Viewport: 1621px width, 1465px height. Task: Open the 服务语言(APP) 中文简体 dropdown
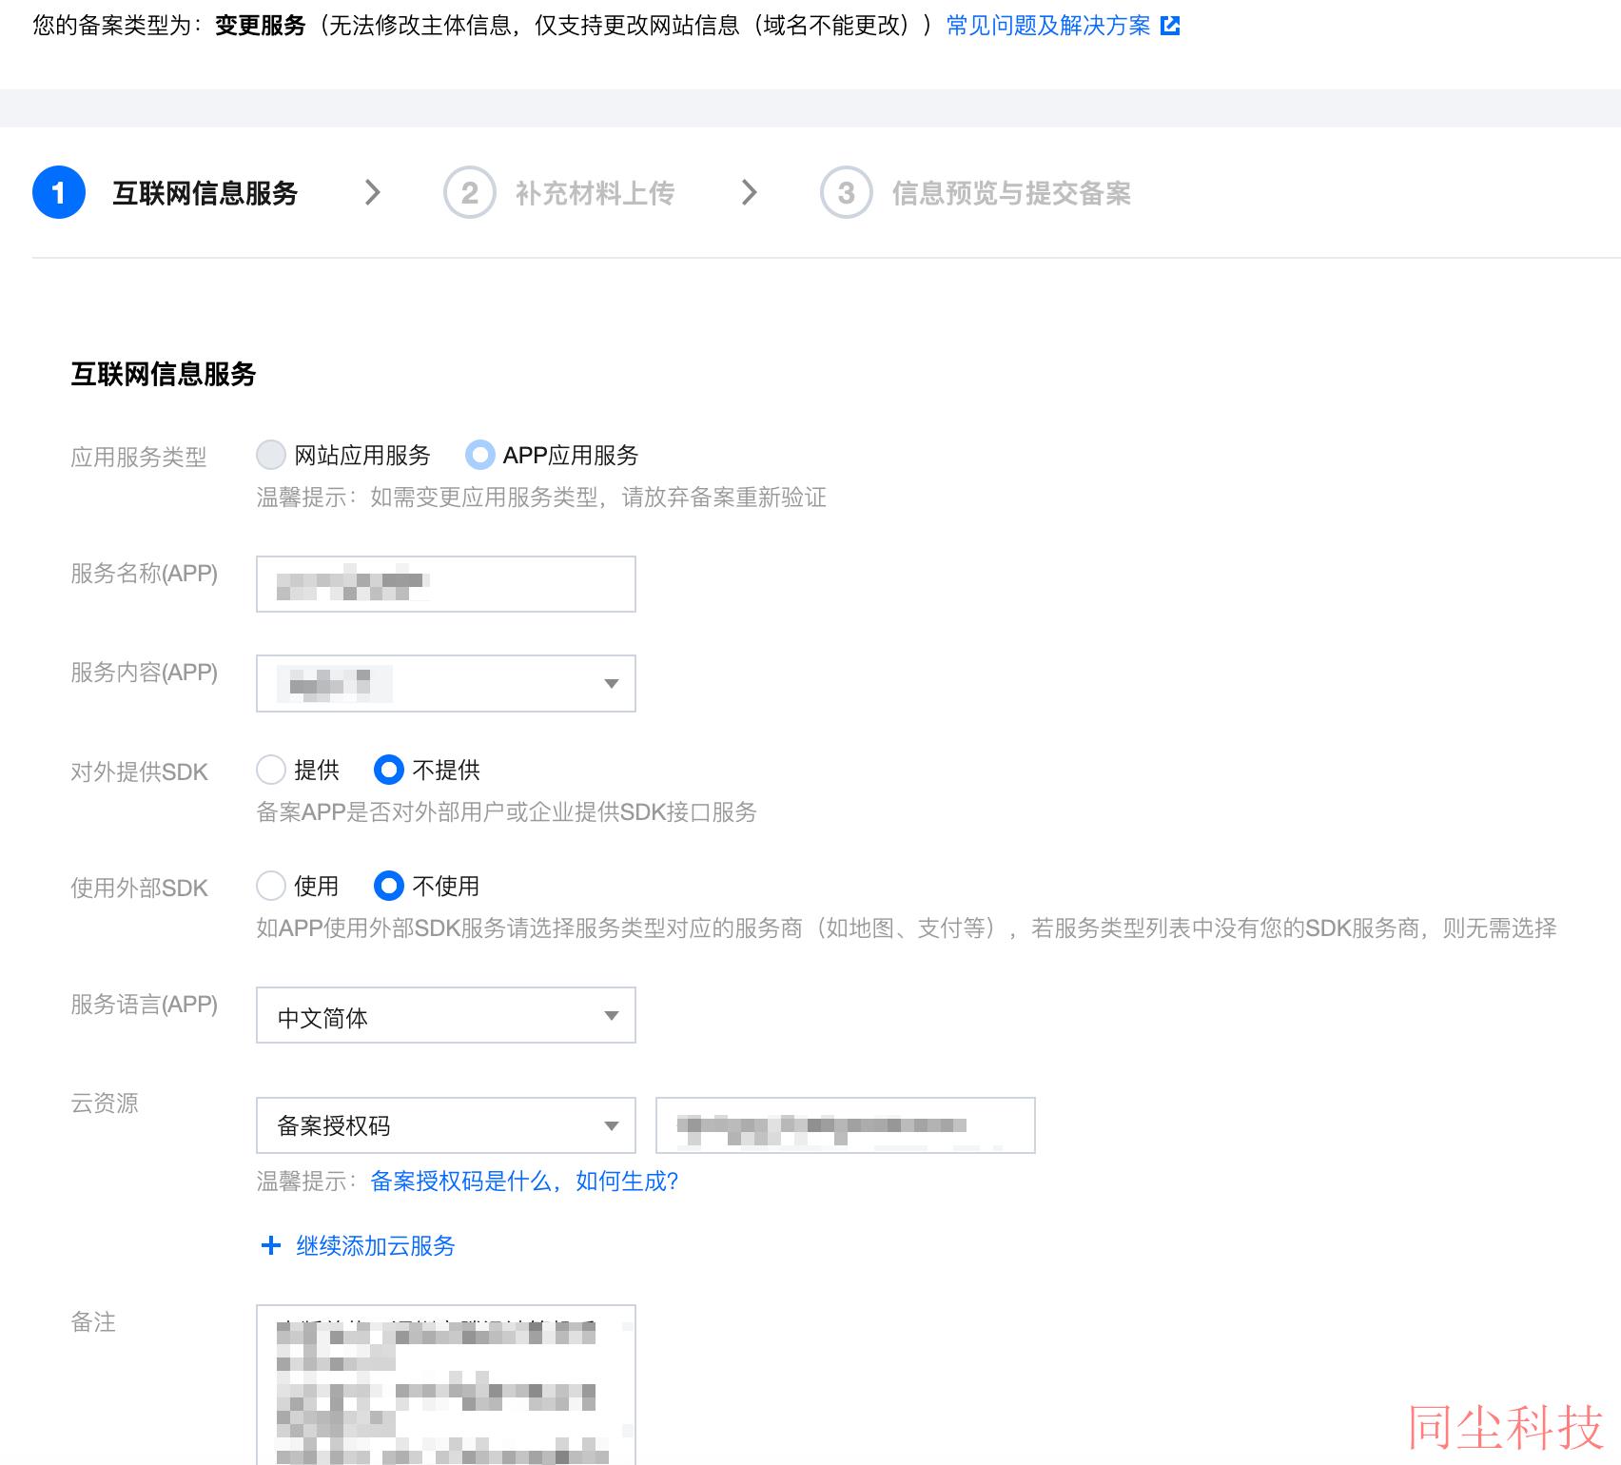[446, 1015]
